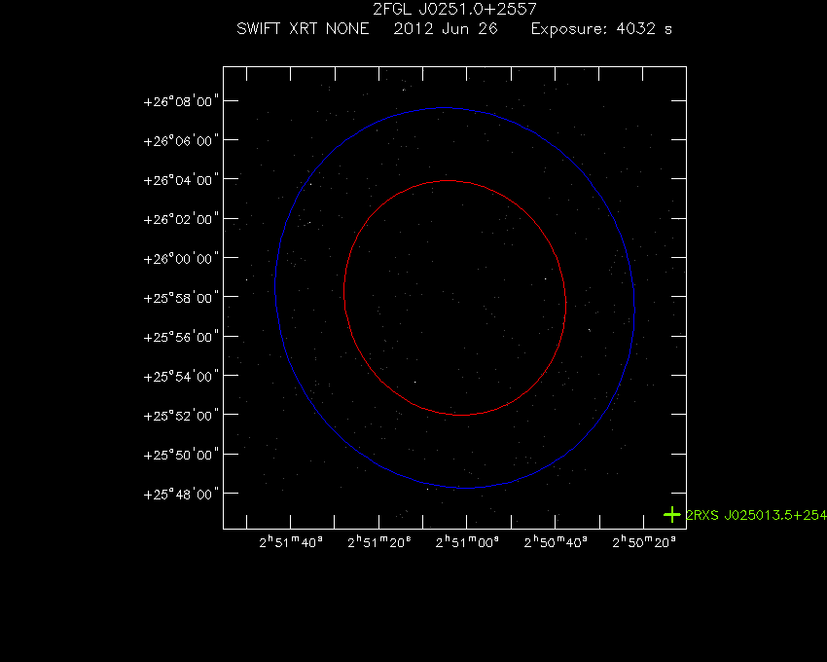Click the 2h51m00s right ascension label
The width and height of the screenshot is (827, 662).
(x=467, y=541)
